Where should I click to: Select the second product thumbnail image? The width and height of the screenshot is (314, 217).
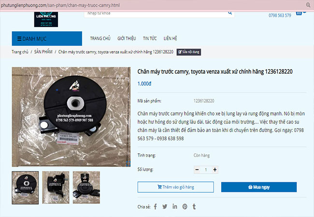[56, 184]
